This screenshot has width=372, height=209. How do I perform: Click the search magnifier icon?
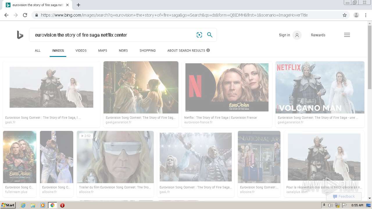tap(210, 35)
